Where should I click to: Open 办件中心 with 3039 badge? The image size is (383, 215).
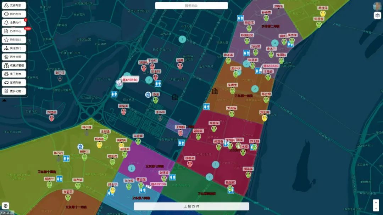click(x=14, y=31)
